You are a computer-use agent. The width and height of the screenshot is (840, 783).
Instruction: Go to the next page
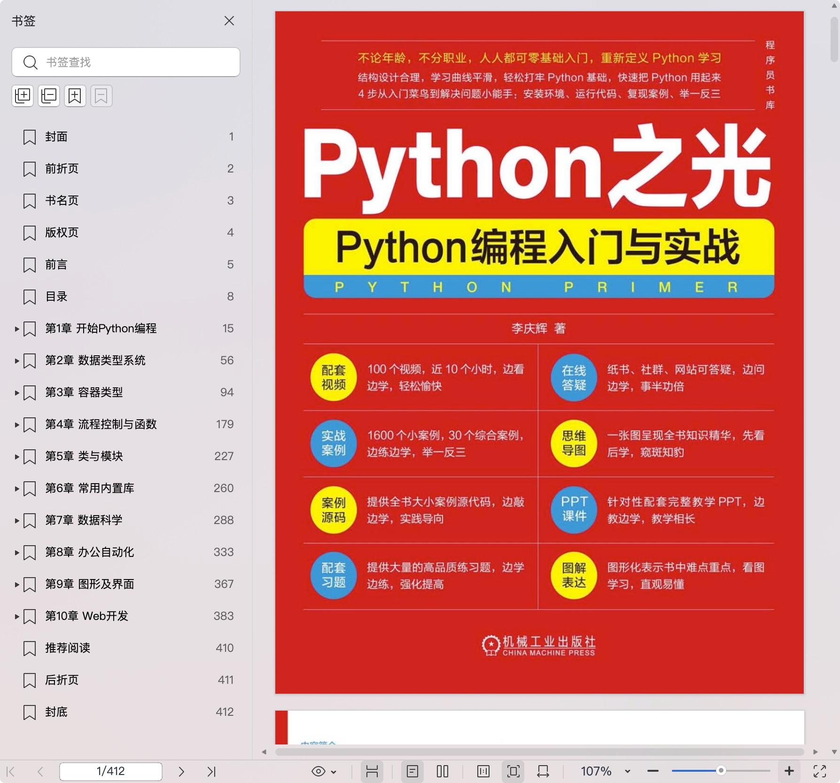point(181,771)
